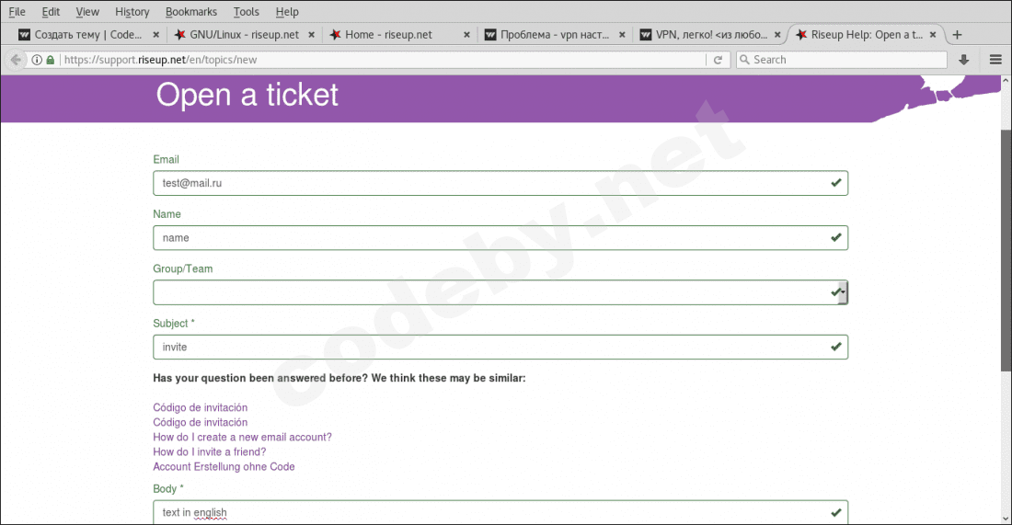
Task: Close the 'Проблема - vpn наст...' tab
Action: tap(622, 35)
